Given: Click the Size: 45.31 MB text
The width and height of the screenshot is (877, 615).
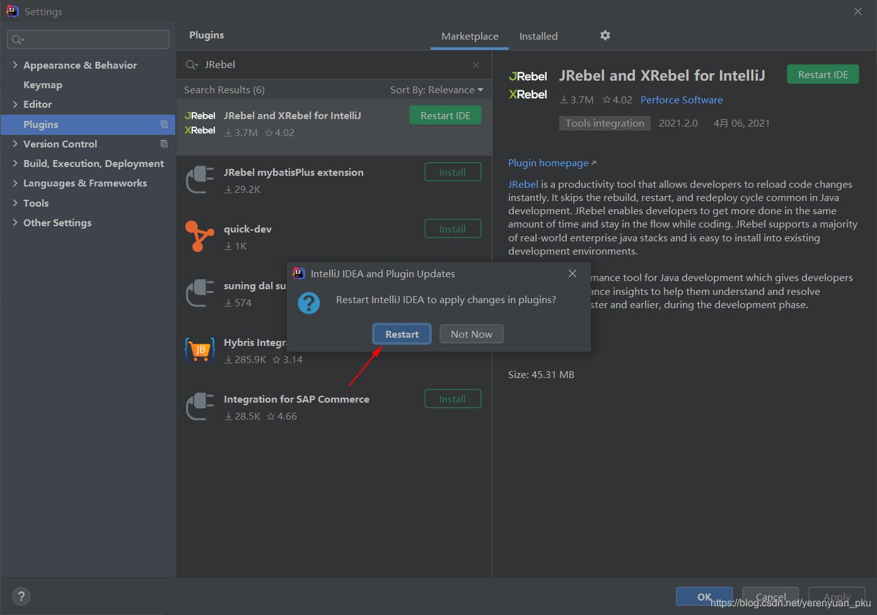Looking at the screenshot, I should point(541,374).
